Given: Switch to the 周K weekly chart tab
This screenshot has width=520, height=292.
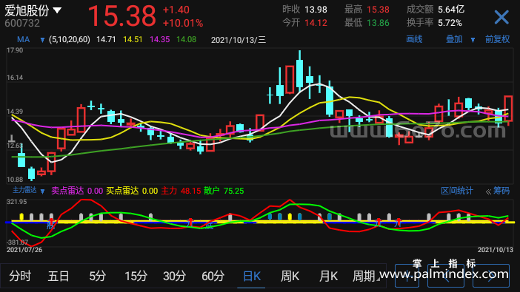Looking at the screenshot, I should coord(290,276).
